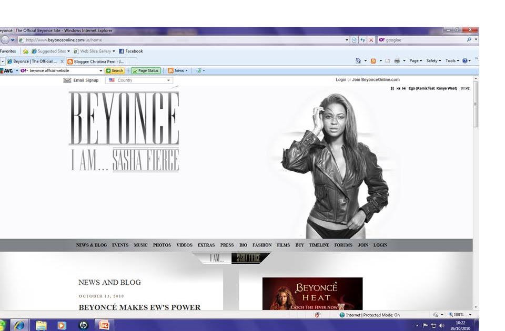Viewport: 505px width, 331px height.
Task: Expand the Suggested Sites dropdown
Action: [x=68, y=51]
